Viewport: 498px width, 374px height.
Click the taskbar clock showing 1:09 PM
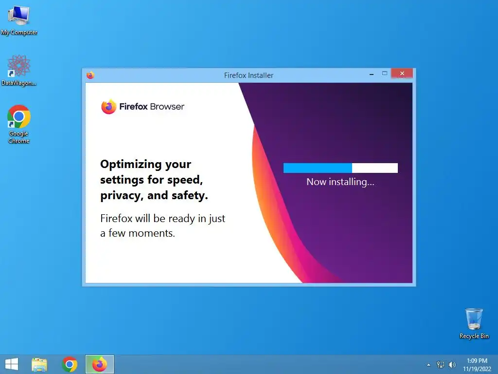coord(477,365)
